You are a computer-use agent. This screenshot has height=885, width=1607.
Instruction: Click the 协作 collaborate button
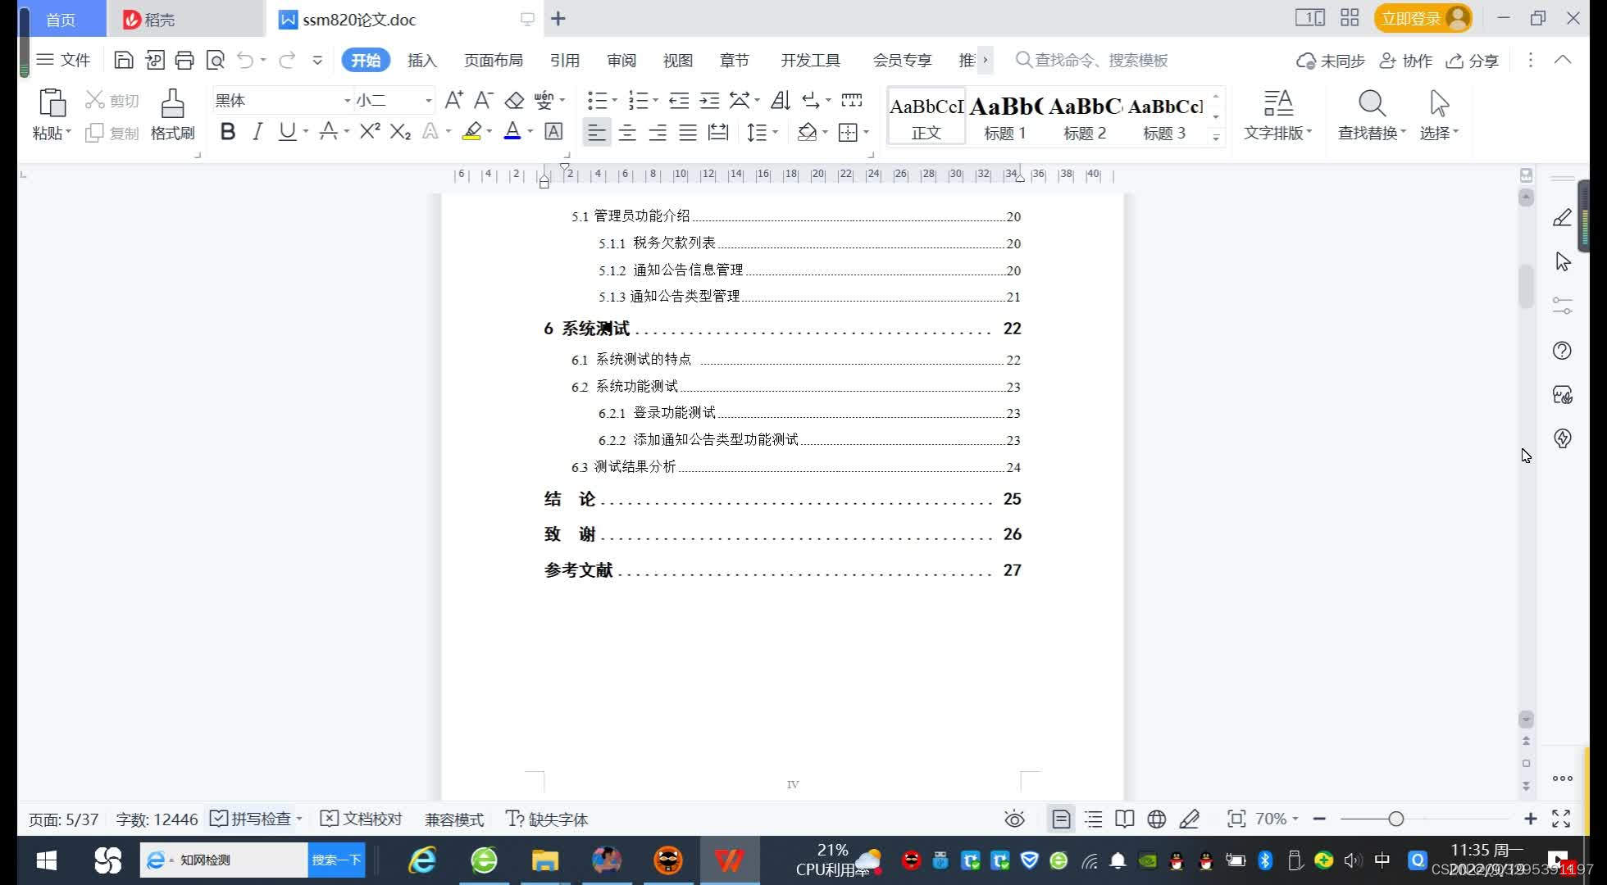point(1406,61)
